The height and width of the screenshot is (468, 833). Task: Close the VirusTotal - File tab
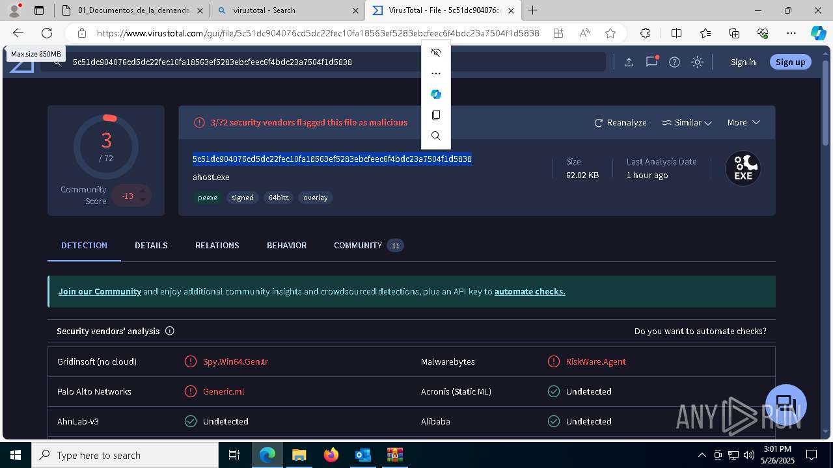coord(512,10)
